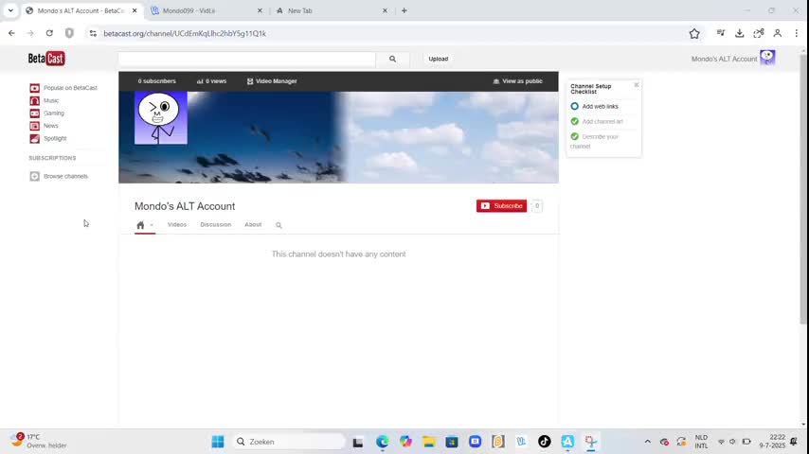Open the weather widget on the taskbar
The image size is (809, 454).
[x=39, y=441]
